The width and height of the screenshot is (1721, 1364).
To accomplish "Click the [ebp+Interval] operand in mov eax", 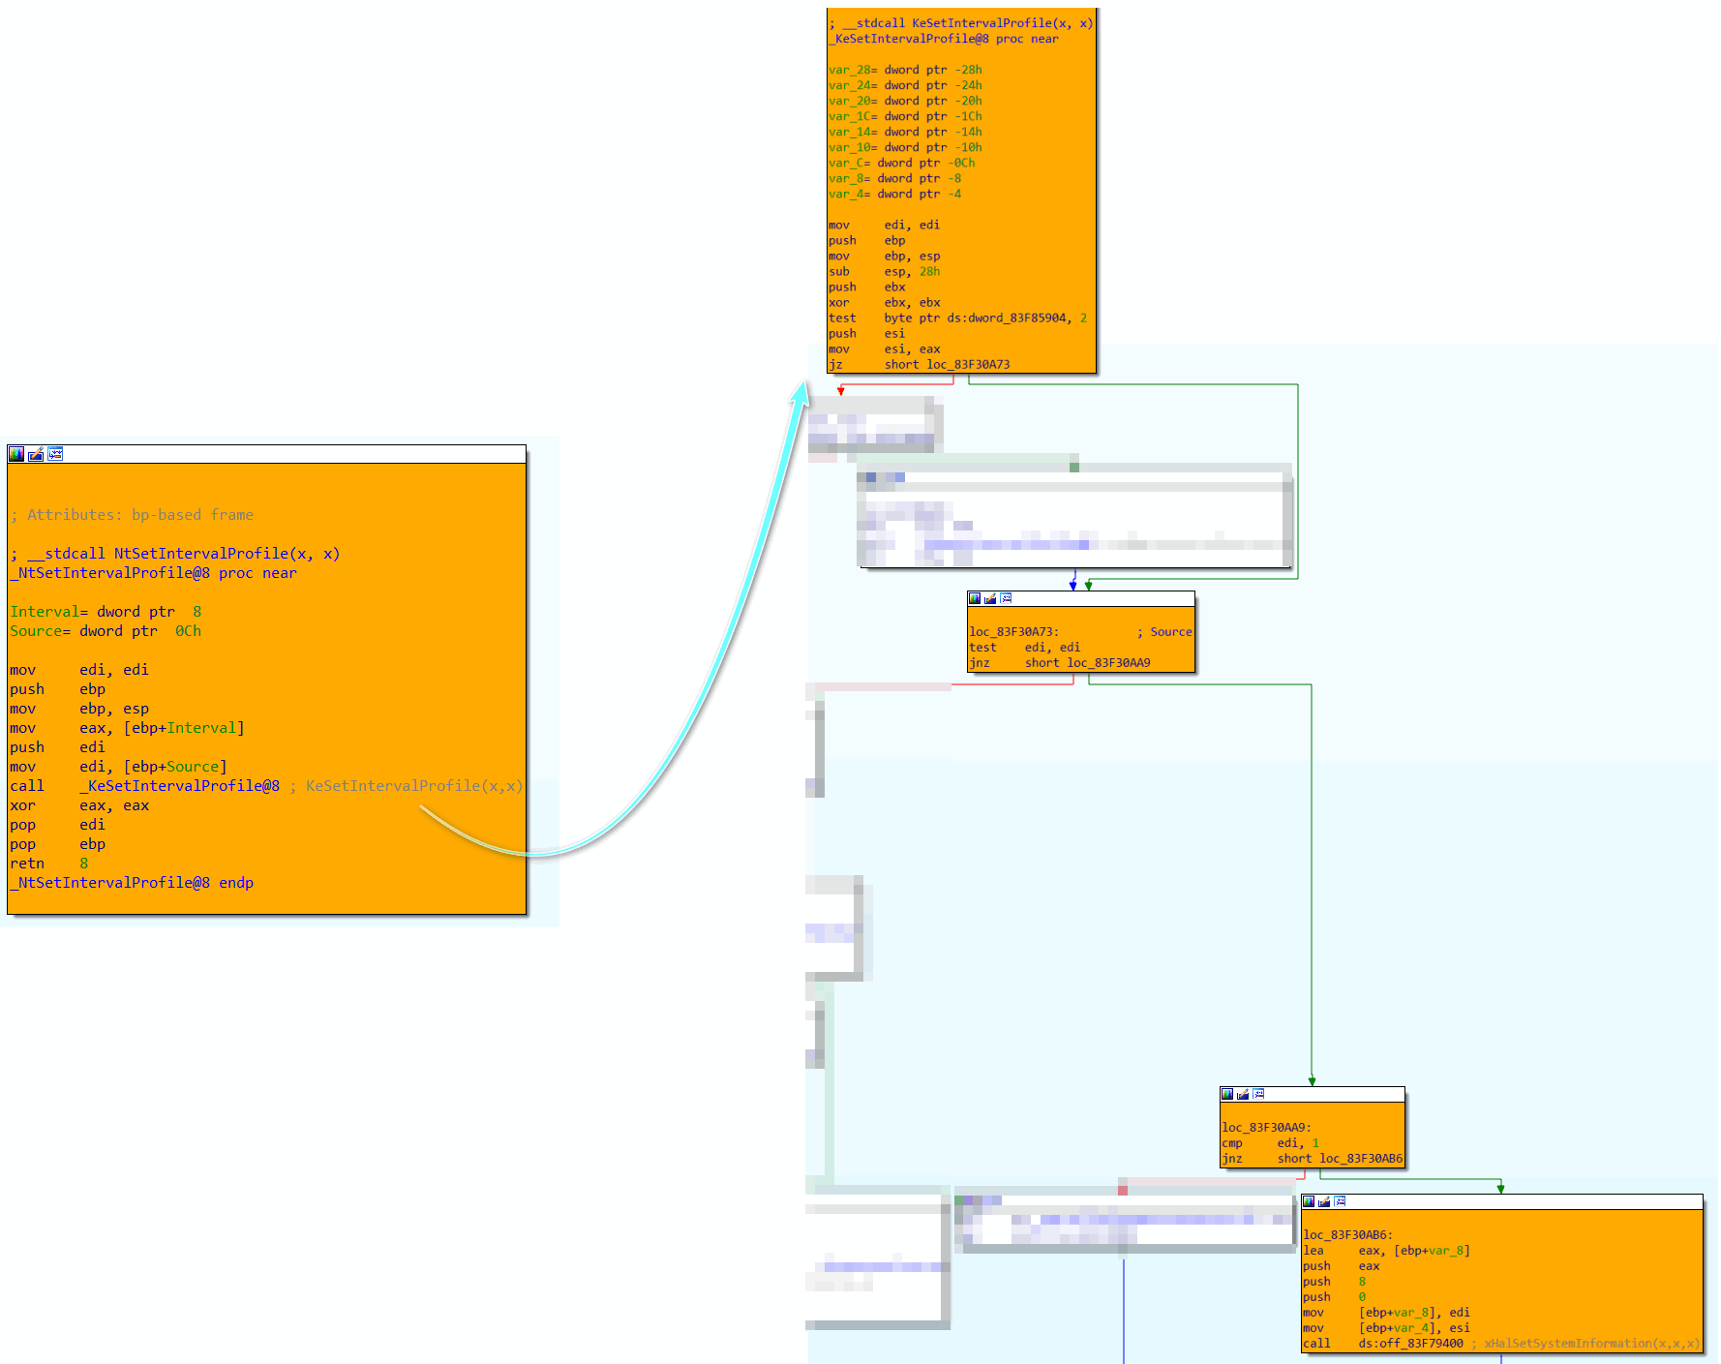I will [x=184, y=728].
